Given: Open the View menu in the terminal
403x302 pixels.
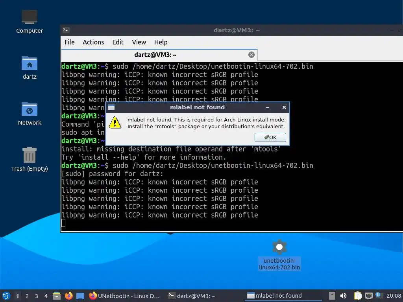Looking at the screenshot, I should [139, 42].
